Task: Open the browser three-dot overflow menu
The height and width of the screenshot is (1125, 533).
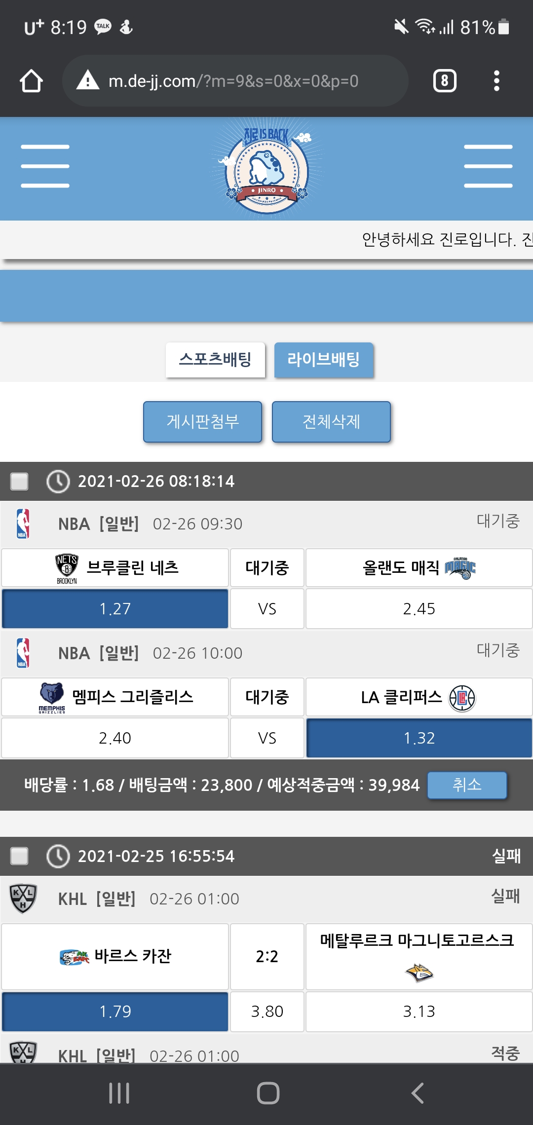Action: pyautogui.click(x=496, y=81)
